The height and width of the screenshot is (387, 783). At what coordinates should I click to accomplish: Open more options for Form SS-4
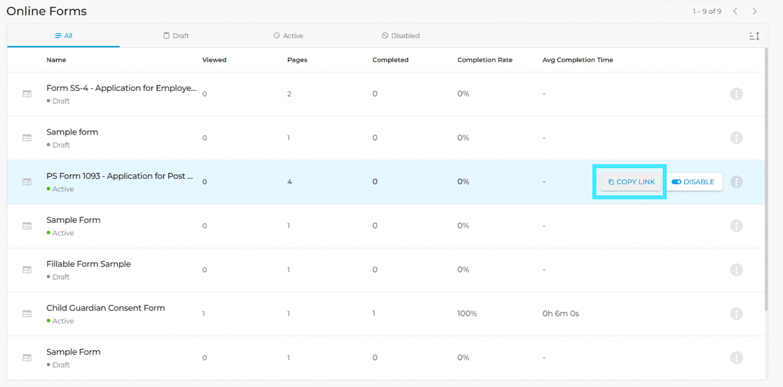[x=736, y=94]
